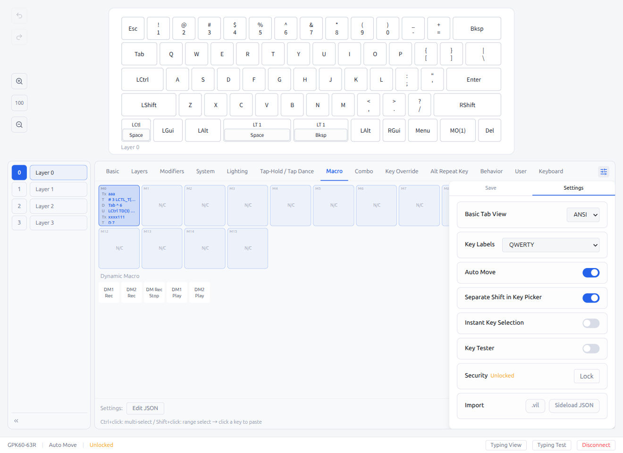
Task: Click the redo arrow icon
Action: pyautogui.click(x=19, y=37)
